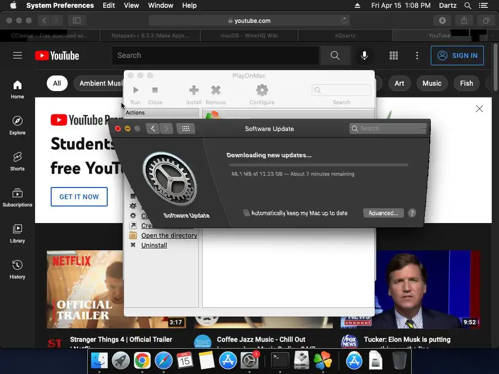Click Close in the PlayOnMac toolbar
499x374 pixels.
[x=155, y=95]
